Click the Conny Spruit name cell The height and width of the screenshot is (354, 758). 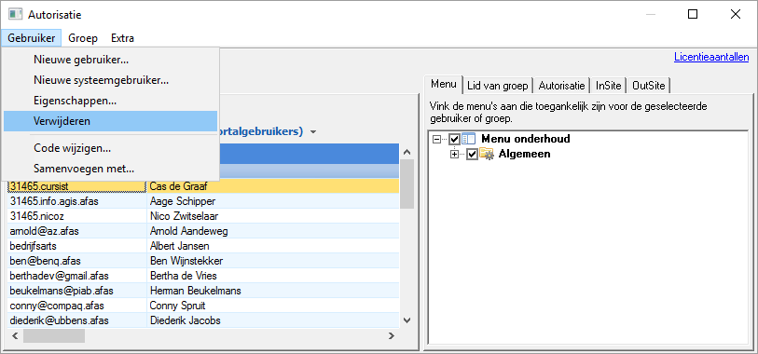(273, 306)
